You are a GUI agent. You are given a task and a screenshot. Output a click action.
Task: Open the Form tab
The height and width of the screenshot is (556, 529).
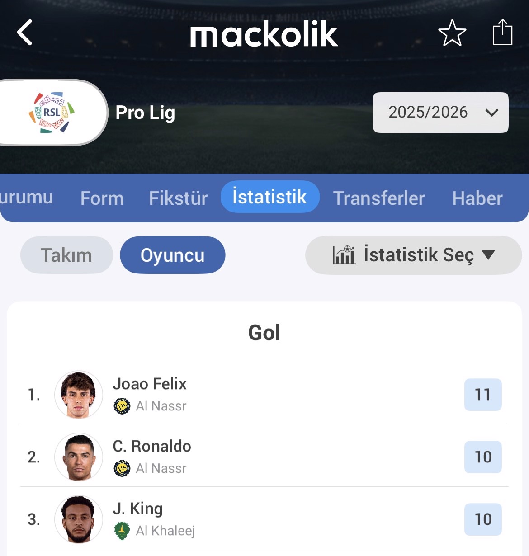coord(102,198)
